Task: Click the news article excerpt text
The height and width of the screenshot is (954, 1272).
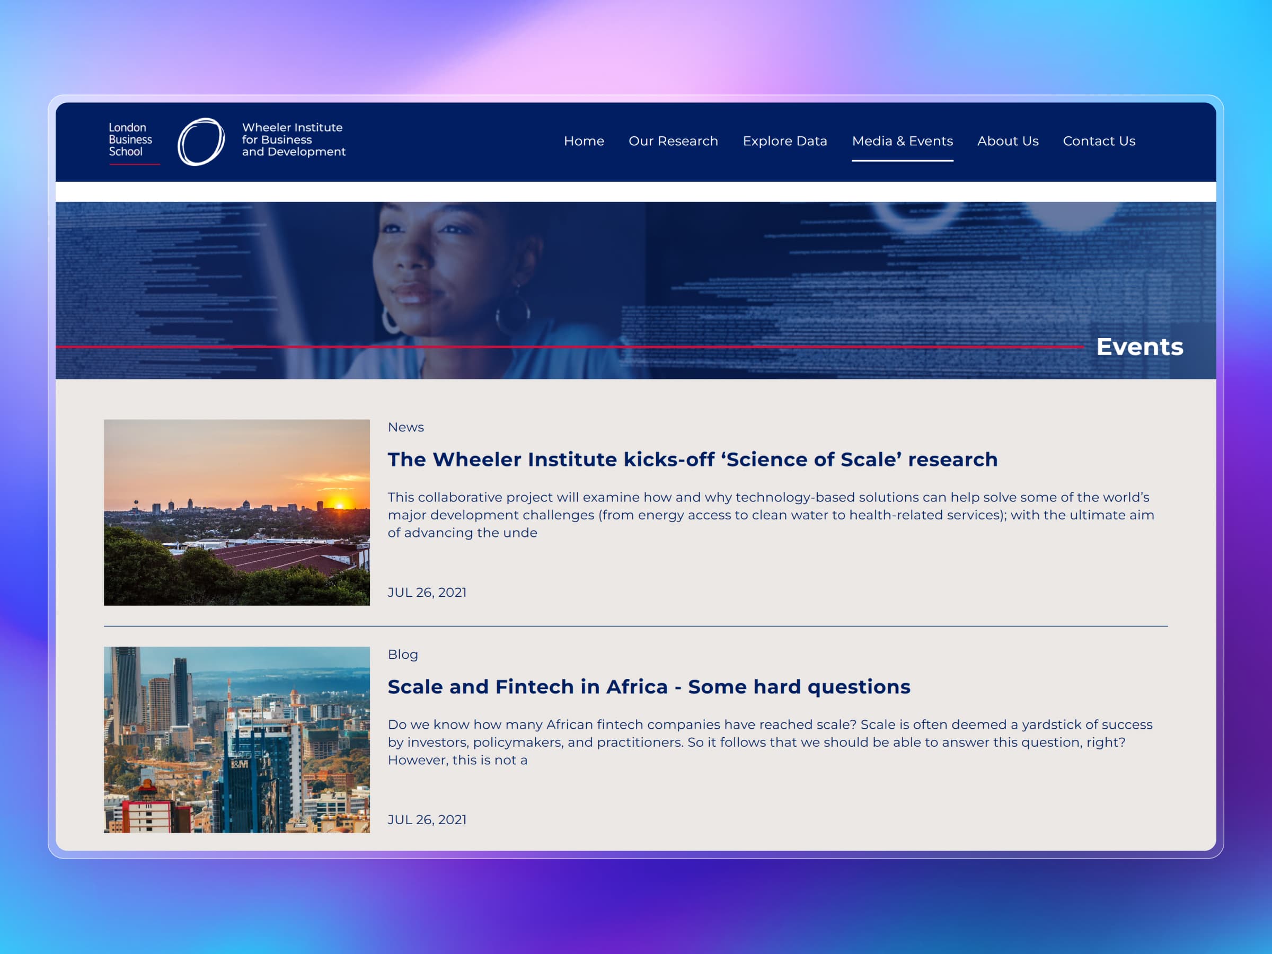Action: (x=771, y=515)
